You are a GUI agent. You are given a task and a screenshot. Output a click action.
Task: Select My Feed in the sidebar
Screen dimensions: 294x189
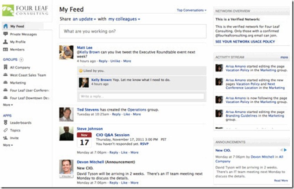[x=17, y=26]
